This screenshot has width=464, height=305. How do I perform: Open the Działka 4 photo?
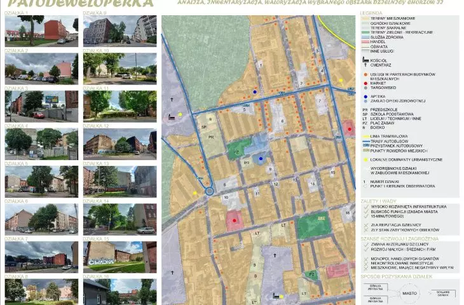(x=41, y=144)
